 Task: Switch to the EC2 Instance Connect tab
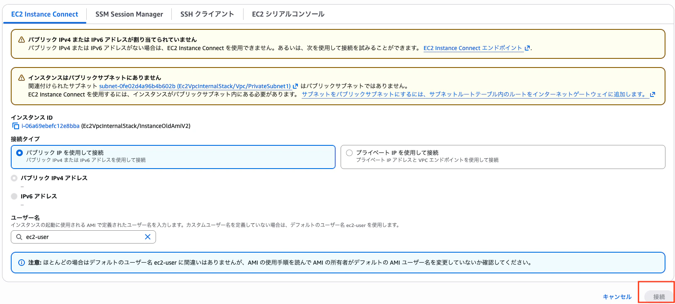click(x=45, y=14)
